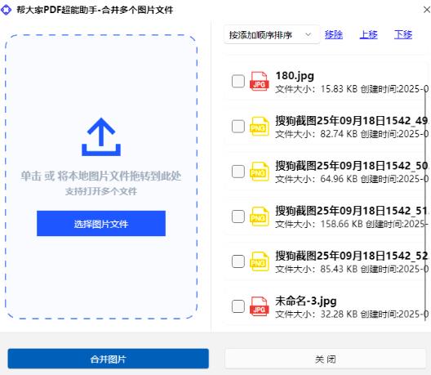Click the 合并图片 merge button

click(x=108, y=359)
